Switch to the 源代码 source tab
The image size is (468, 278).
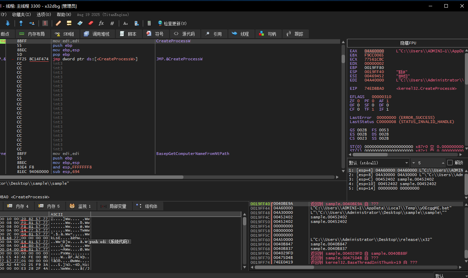point(184,34)
